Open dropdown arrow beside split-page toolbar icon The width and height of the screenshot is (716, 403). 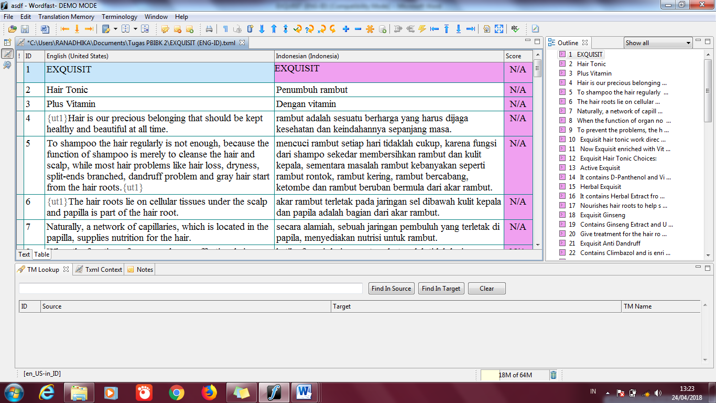(x=135, y=29)
